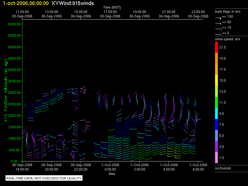Select the red 21.0 wind-speed color swatch
248x186 pixels.
216,47
